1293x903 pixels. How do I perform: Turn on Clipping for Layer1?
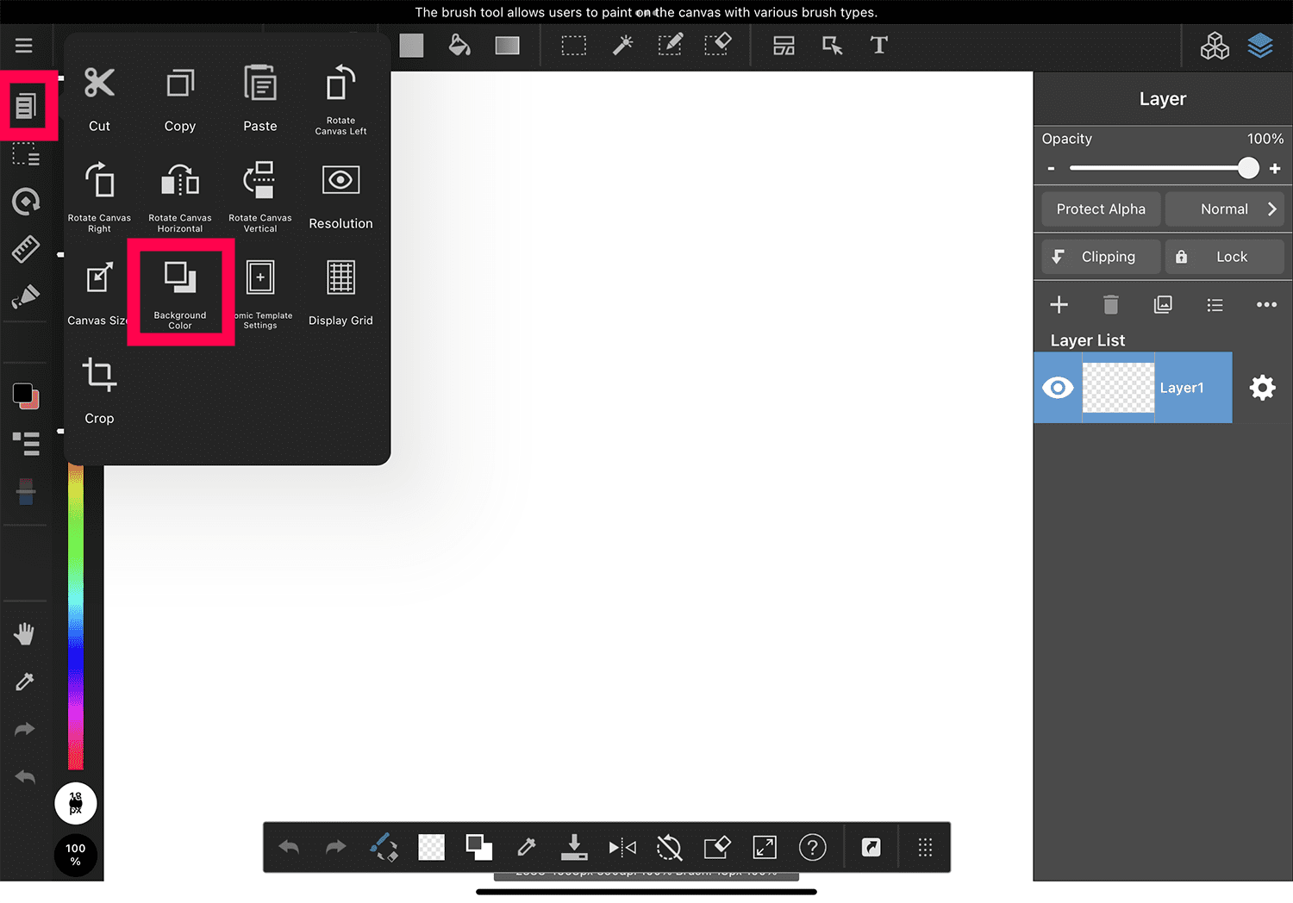[x=1100, y=256]
